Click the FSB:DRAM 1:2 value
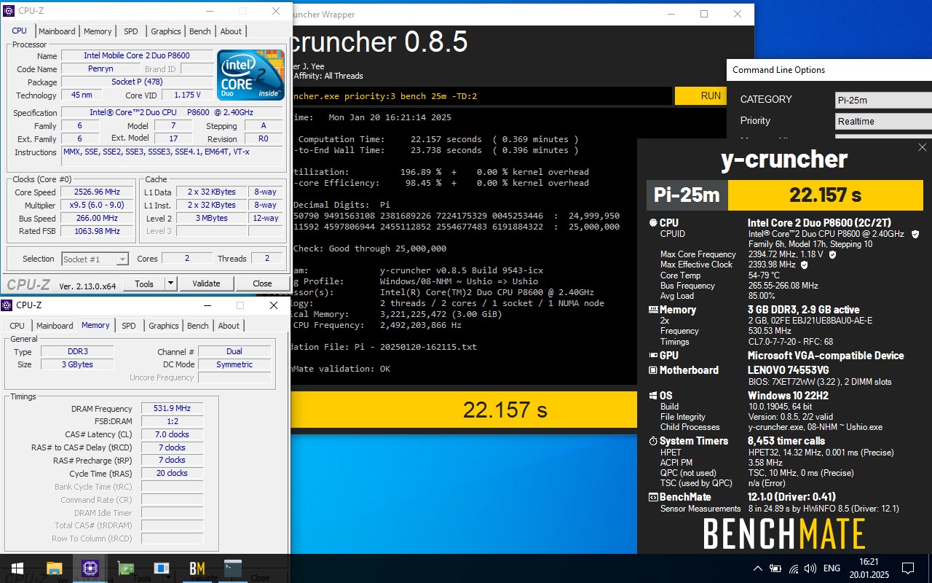The image size is (932, 583). coord(172,421)
